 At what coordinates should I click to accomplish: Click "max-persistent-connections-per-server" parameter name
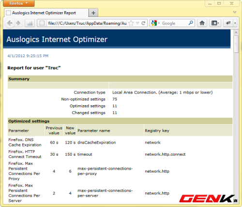click(105, 193)
